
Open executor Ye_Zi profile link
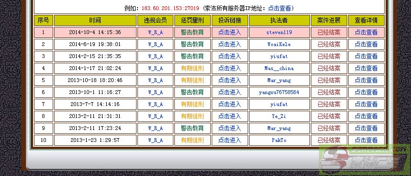[279, 116]
